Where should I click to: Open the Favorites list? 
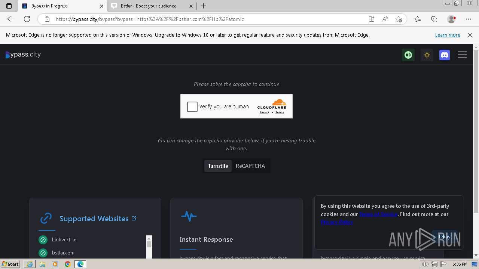pos(418,19)
